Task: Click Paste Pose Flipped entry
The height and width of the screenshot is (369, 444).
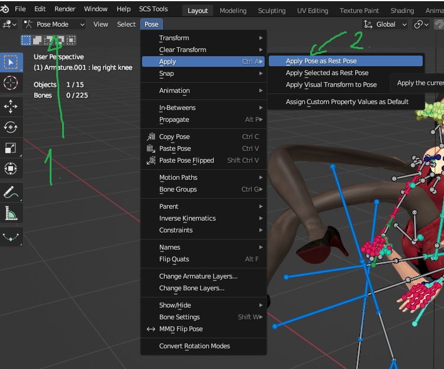Action: point(203,160)
